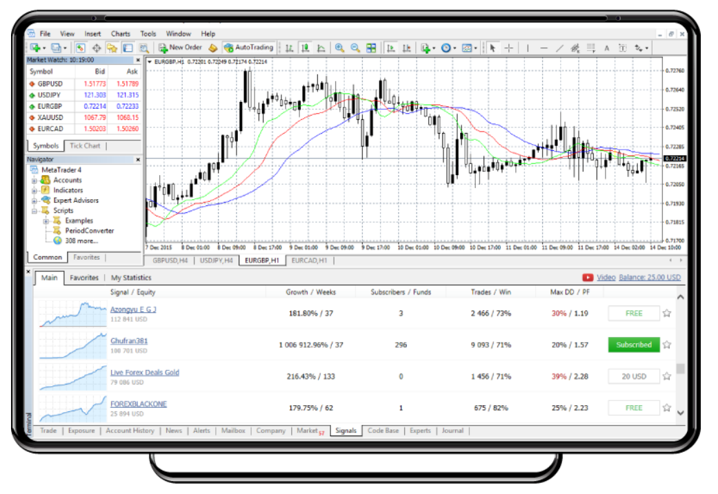Switch chart to Candlesticks mode
The width and height of the screenshot is (718, 494).
click(305, 48)
